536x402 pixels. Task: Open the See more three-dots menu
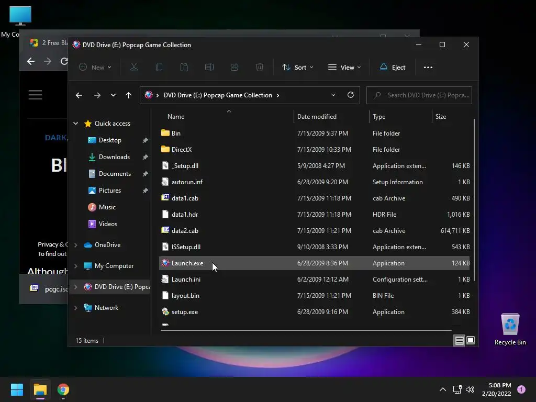click(428, 68)
